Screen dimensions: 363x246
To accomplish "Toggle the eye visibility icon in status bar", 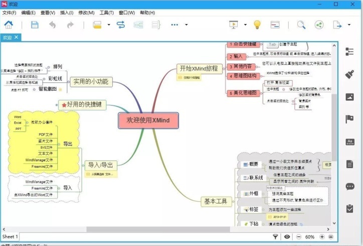I will pos(287,236).
